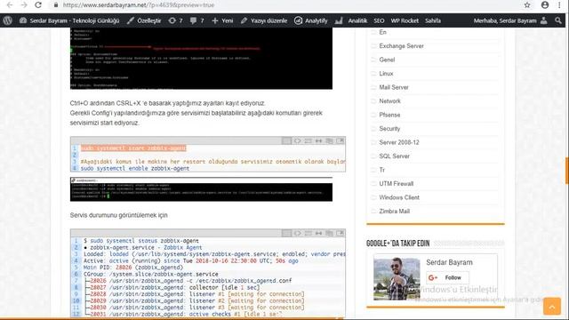Open the Zimbra Mail category

(395, 212)
